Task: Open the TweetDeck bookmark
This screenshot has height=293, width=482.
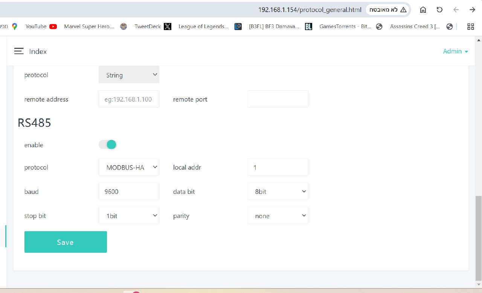Action: point(153,26)
